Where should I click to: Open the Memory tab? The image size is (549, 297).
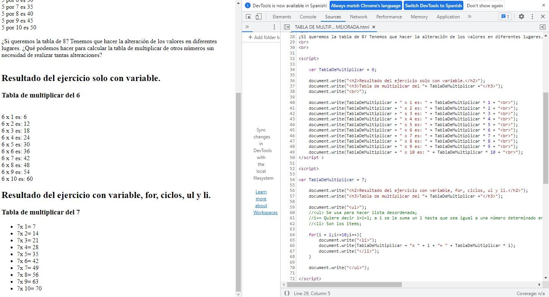point(419,16)
